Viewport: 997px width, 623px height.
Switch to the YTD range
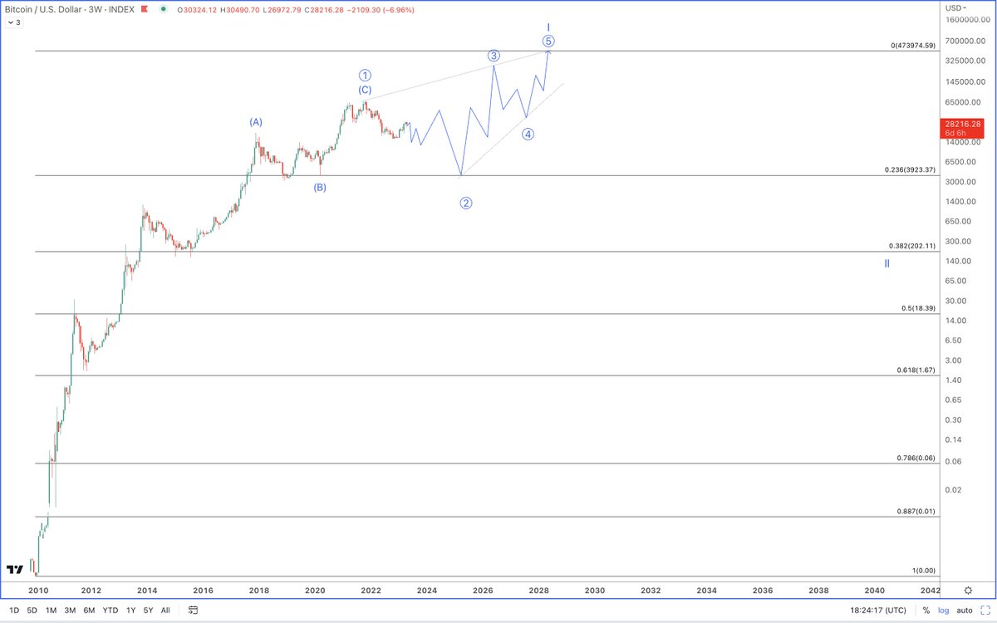click(x=109, y=610)
